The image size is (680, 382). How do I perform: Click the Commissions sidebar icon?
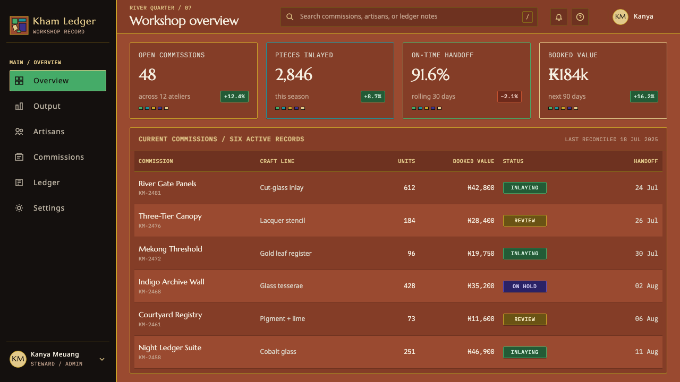(19, 157)
